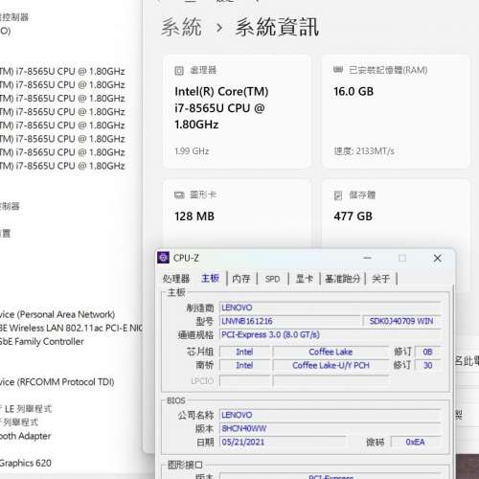The height and width of the screenshot is (479, 479).
Task: Select the Wireless LAN 802.11ac PCI-E NIC entry
Action: coord(71,328)
